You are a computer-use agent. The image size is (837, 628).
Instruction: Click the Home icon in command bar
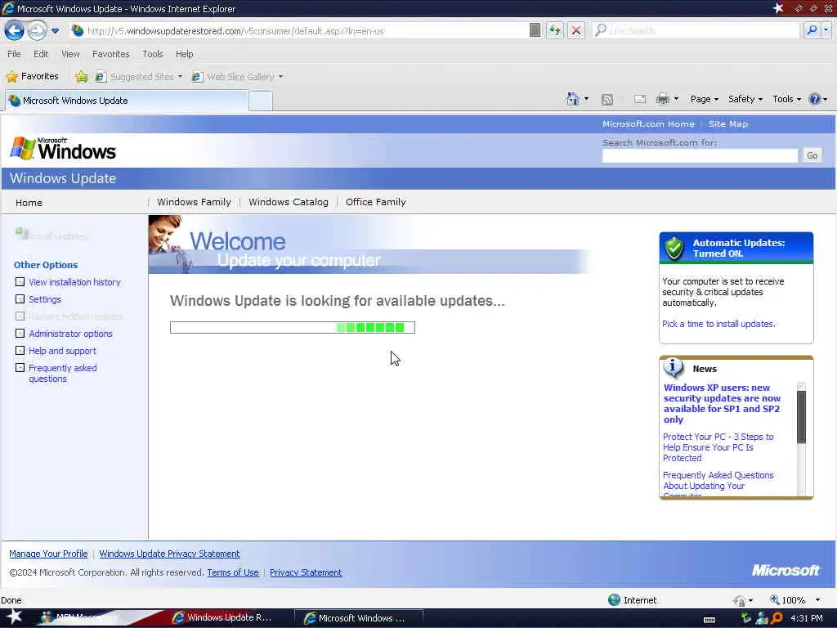pos(573,99)
